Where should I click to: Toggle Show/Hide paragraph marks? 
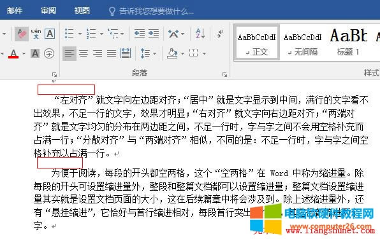click(x=221, y=34)
